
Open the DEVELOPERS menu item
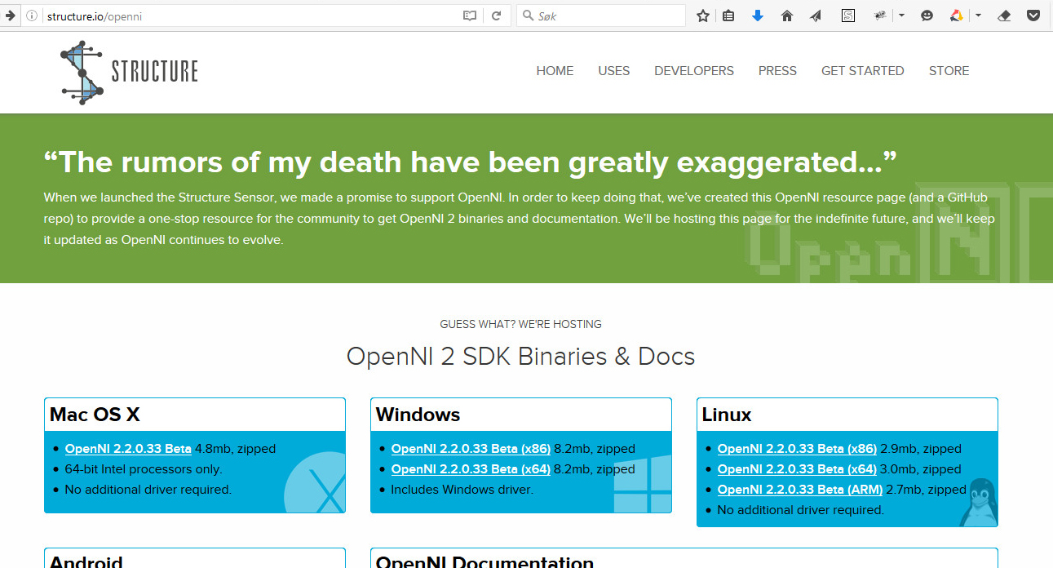(x=694, y=71)
